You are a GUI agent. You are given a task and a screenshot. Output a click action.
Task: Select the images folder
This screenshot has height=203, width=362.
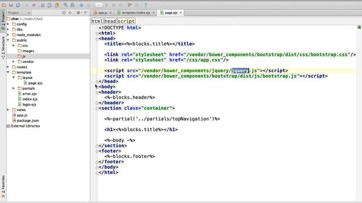tap(26, 51)
